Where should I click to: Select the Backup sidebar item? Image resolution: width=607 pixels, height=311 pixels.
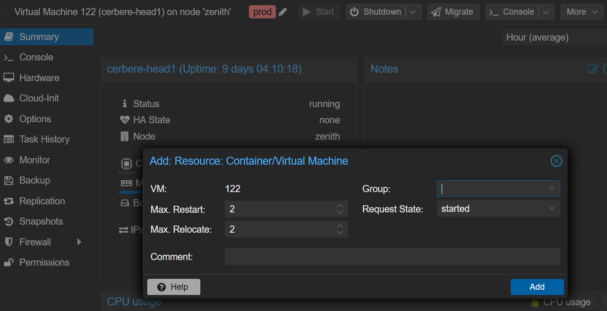[x=34, y=180]
